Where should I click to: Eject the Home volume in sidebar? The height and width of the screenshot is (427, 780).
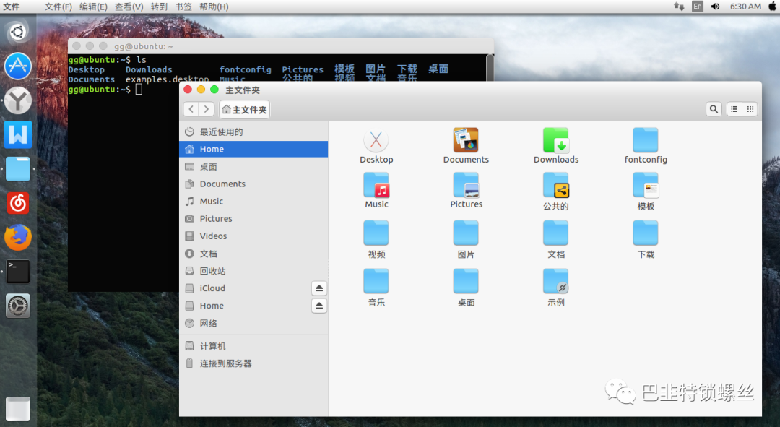(319, 306)
